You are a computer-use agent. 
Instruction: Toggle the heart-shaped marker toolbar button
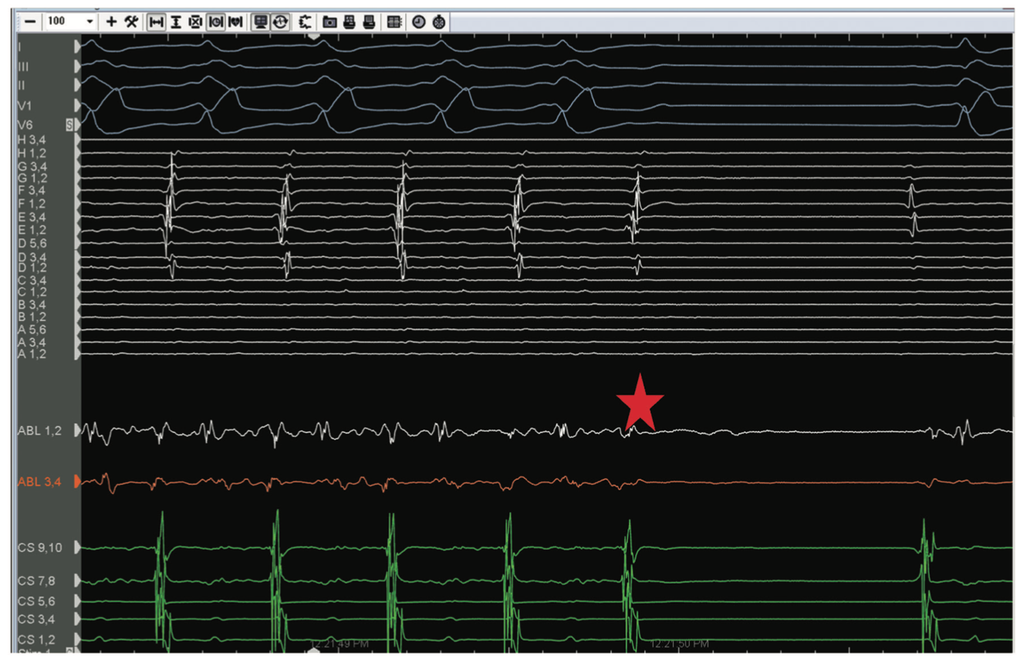click(x=235, y=22)
